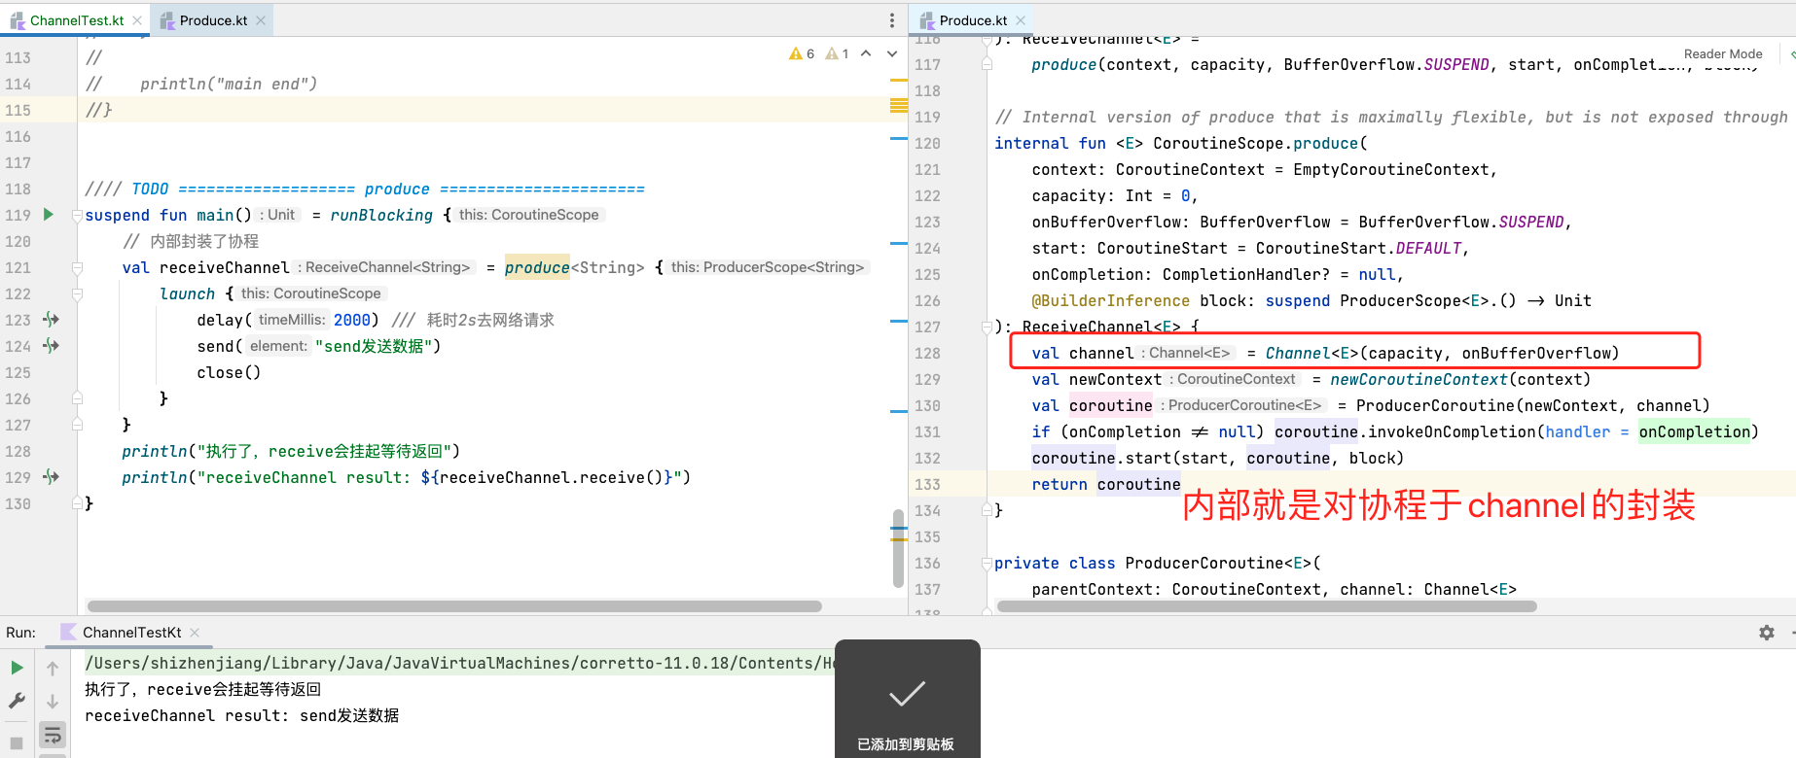Collapse main function fold at line 119
This screenshot has width=1796, height=758.
coord(77,215)
